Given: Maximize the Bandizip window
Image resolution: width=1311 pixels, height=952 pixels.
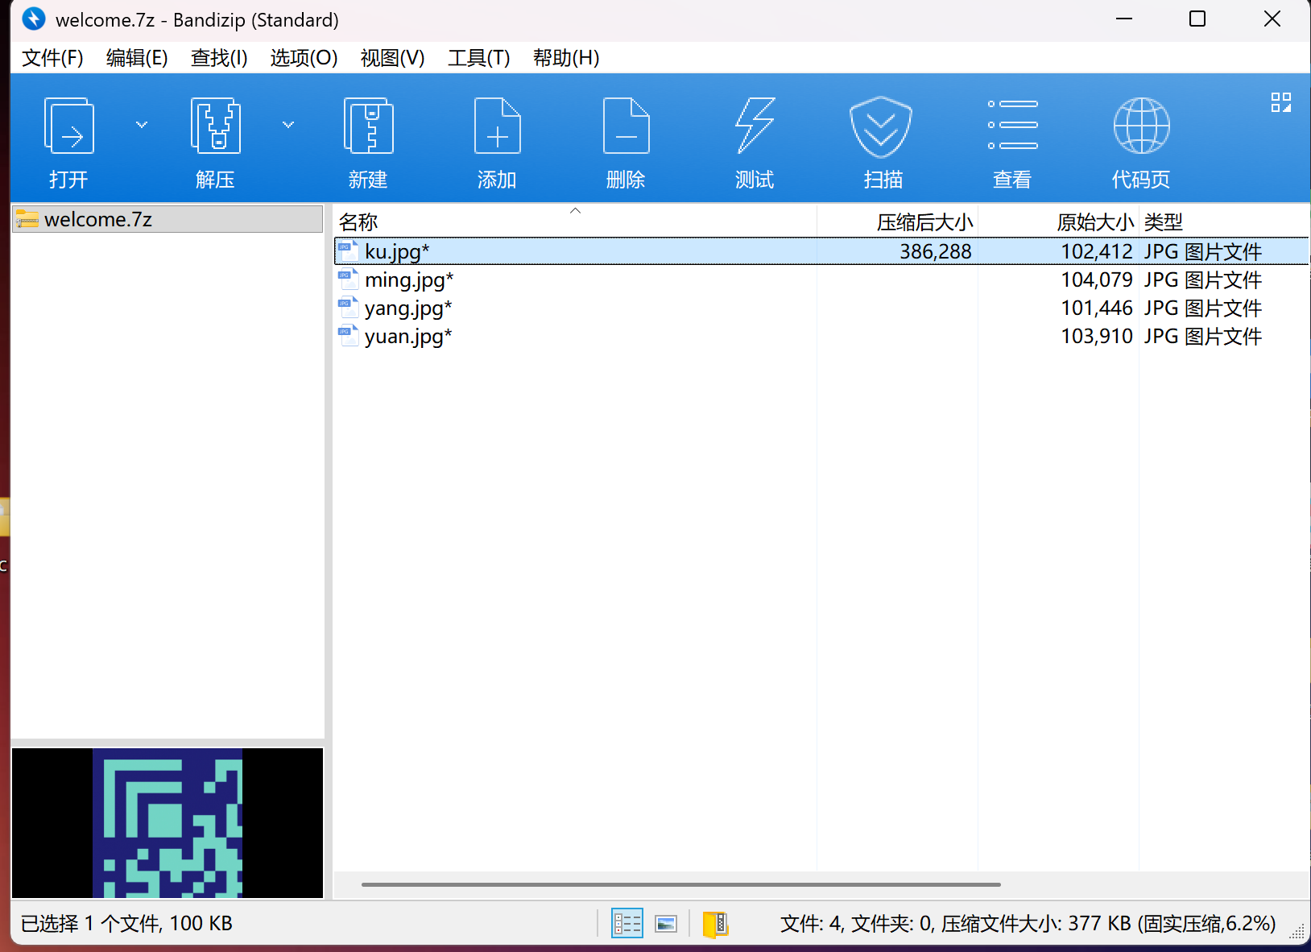Looking at the screenshot, I should tap(1197, 19).
